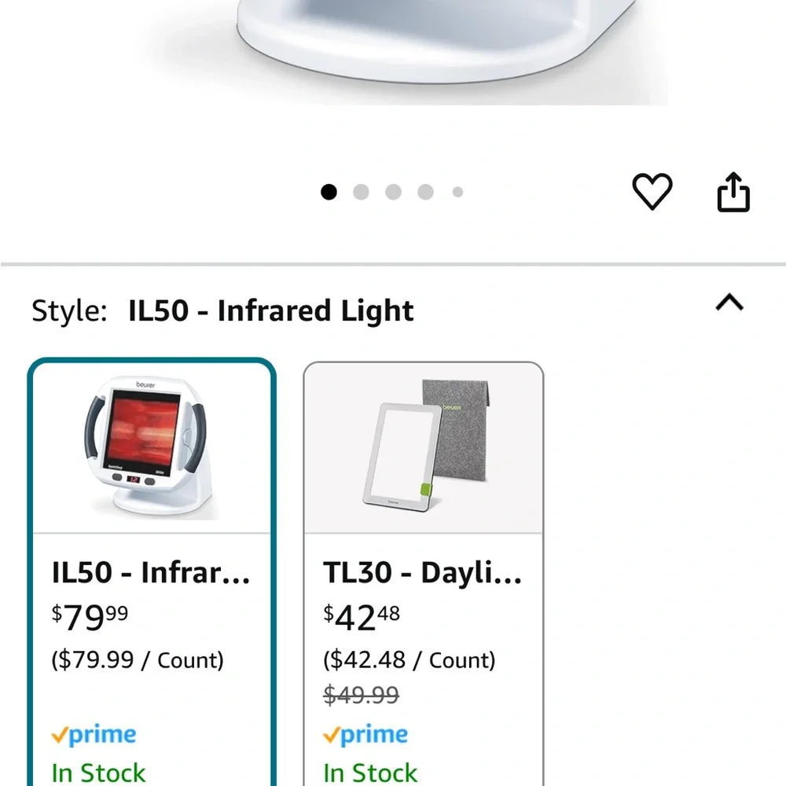Image resolution: width=786 pixels, height=786 pixels.
Task: Collapse the Style section chevron
Action: [729, 303]
